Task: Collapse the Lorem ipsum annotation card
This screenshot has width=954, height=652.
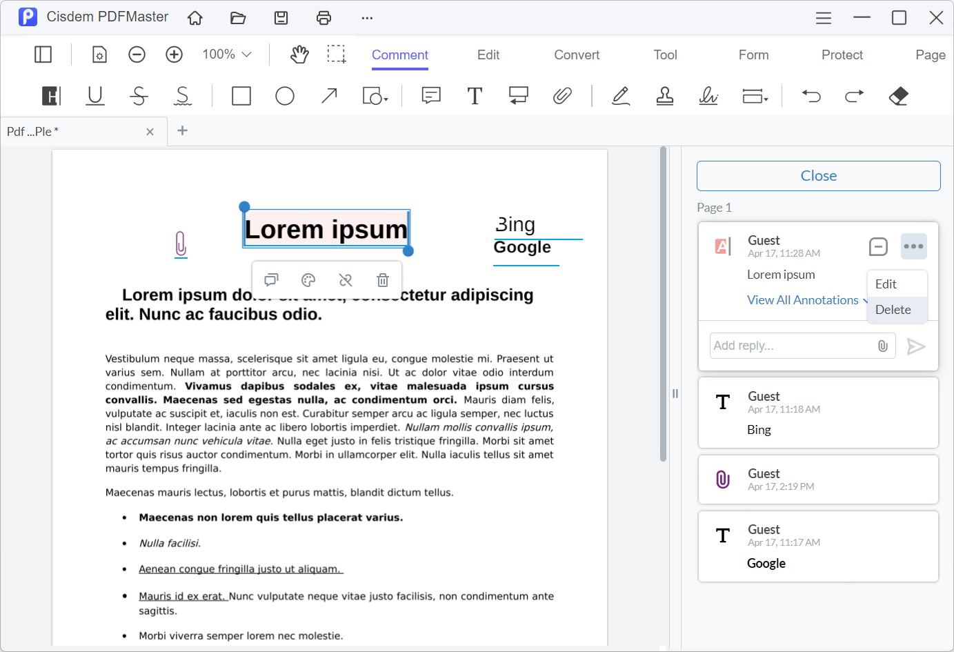Action: coord(878,246)
